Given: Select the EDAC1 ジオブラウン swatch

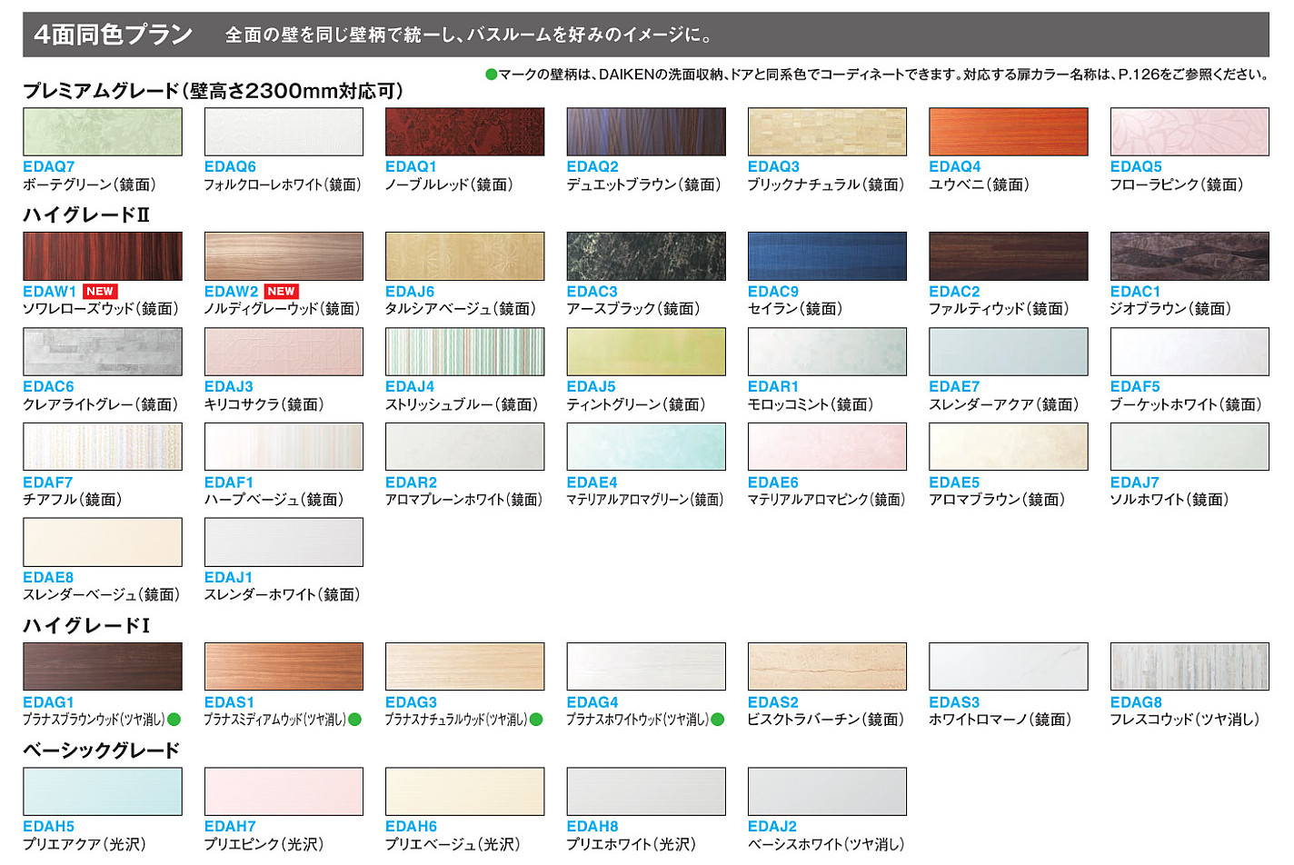Looking at the screenshot, I should pyautogui.click(x=1189, y=256).
